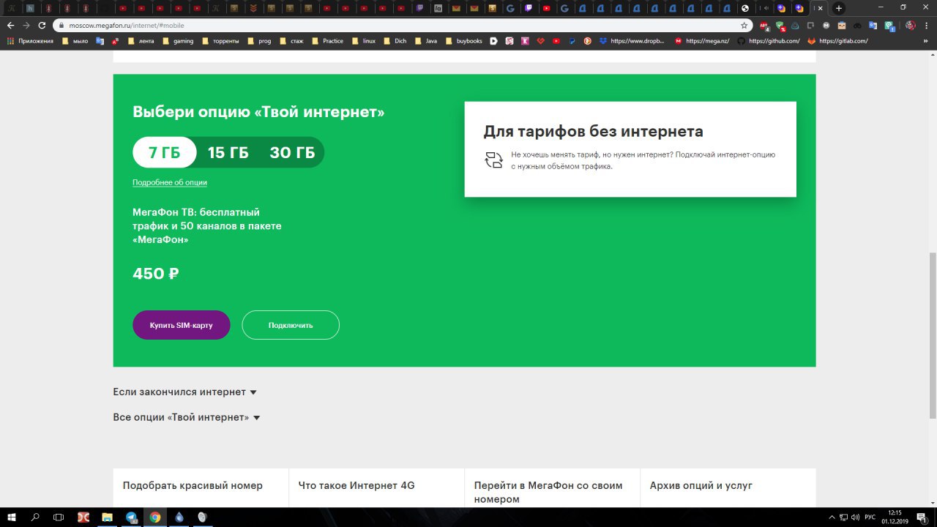This screenshot has height=527, width=937.
Task: Open Windows taskbar search
Action: click(35, 517)
